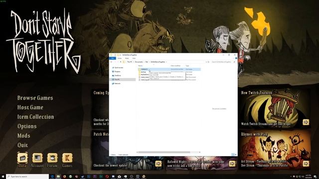Open the Share tab in Explorer ribbon
Screen dimensions: 319x179
coord(127,58)
